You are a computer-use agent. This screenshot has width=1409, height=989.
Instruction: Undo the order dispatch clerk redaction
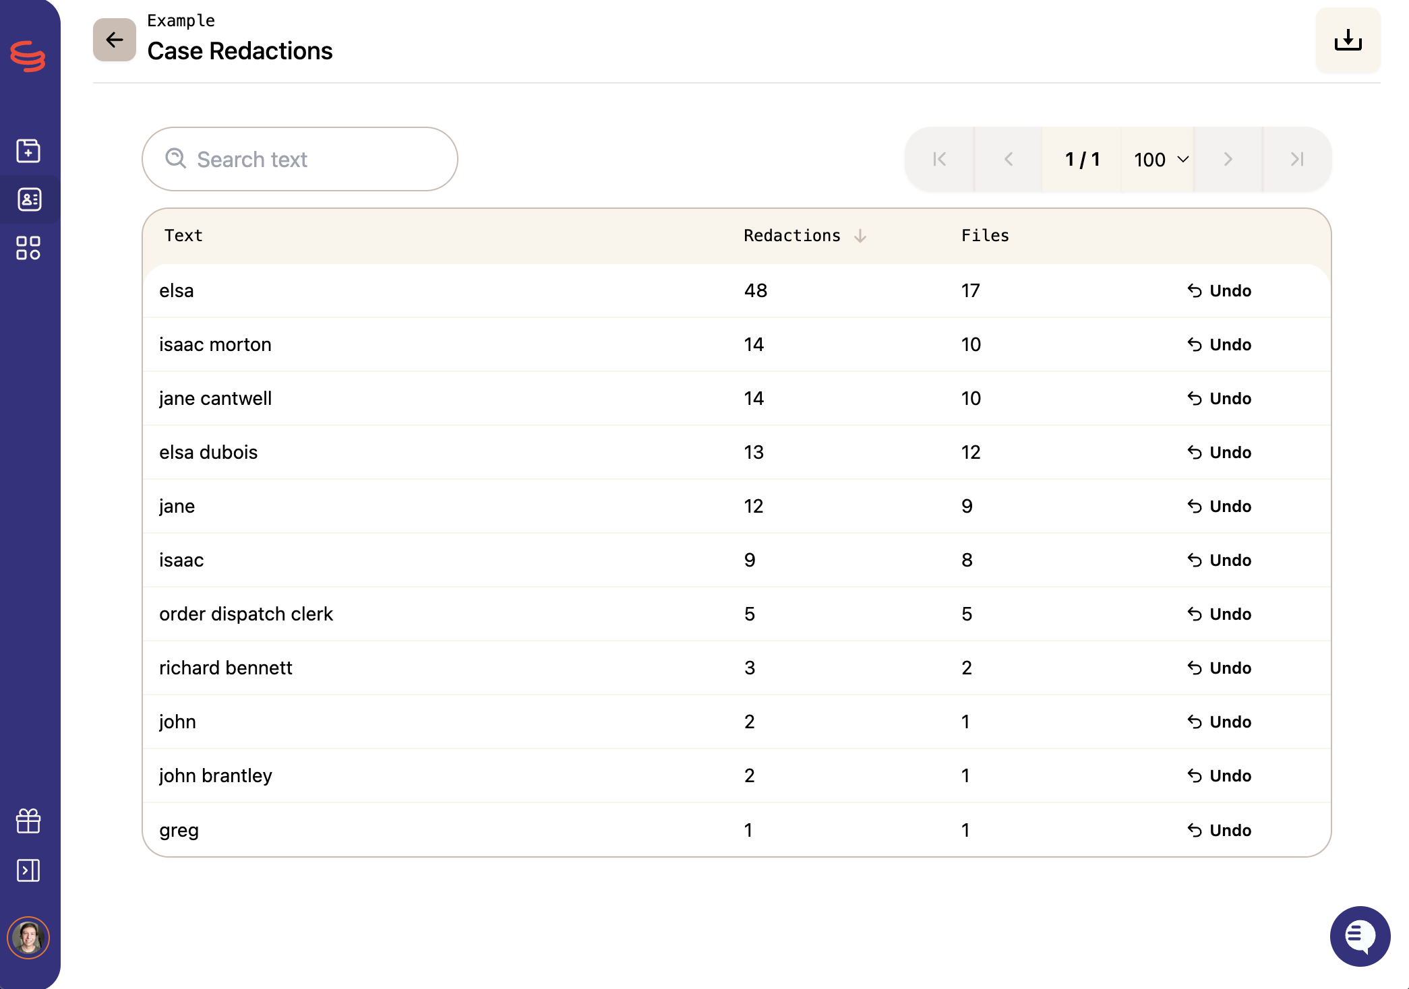click(x=1219, y=614)
